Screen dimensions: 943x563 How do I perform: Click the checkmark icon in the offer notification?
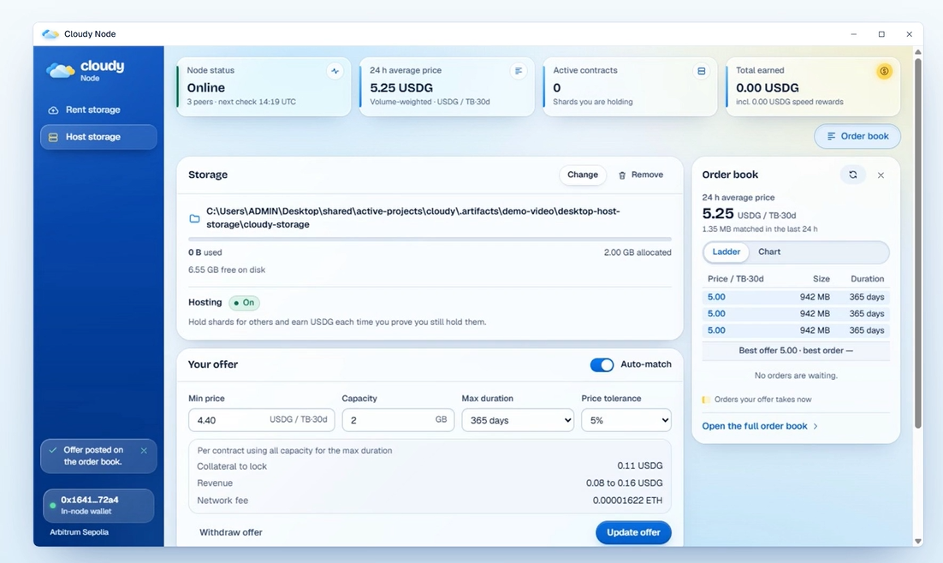(53, 450)
